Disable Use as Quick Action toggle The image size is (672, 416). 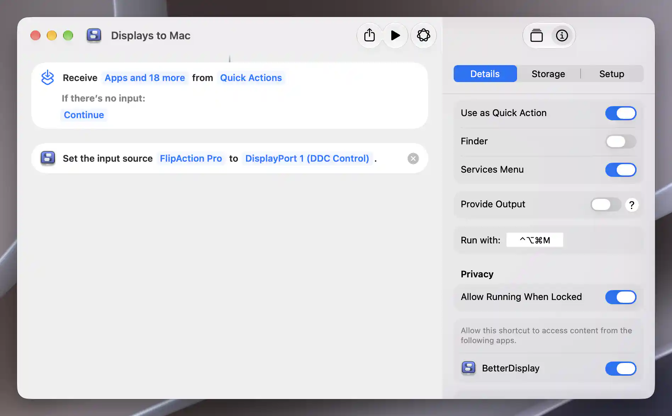click(x=621, y=113)
